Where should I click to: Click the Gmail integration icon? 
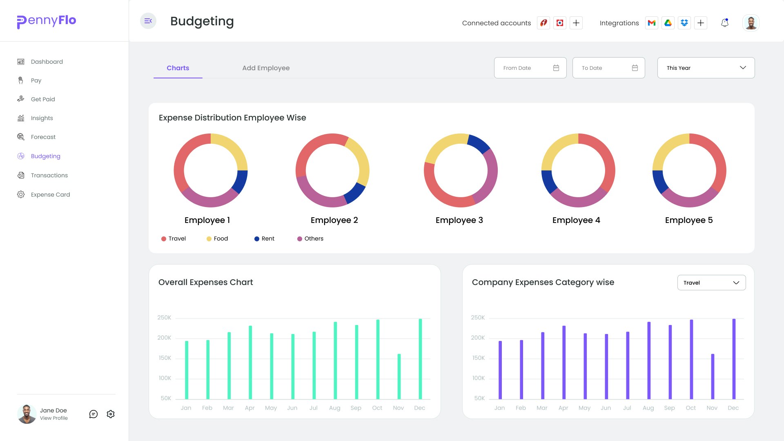pos(652,23)
